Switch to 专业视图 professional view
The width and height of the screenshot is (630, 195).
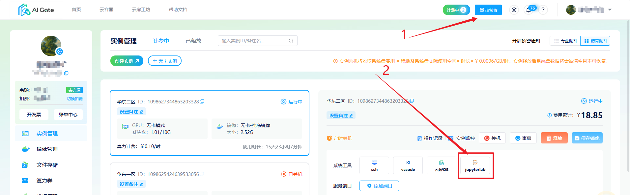[565, 41]
